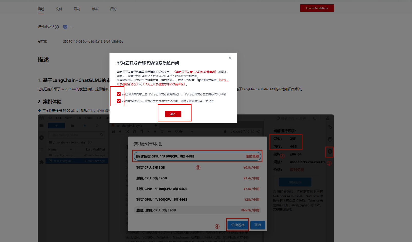Click the 2. 案例体验 heading
This screenshot has height=242, width=412.
coord(50,102)
